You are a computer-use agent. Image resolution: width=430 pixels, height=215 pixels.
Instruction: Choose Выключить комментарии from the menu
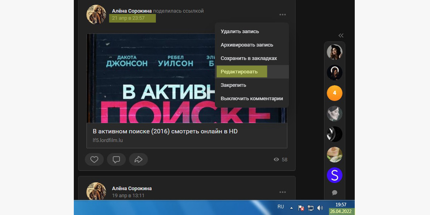pos(252,99)
